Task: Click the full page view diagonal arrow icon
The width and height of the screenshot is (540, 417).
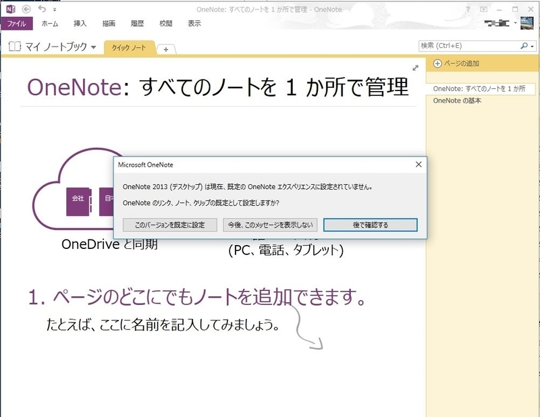Action: click(414, 67)
